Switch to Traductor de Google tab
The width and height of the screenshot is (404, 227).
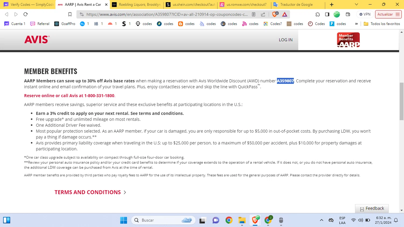coord(298,5)
